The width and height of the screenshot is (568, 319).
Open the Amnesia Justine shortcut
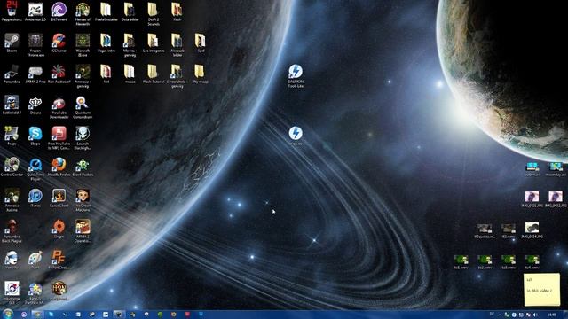[12, 200]
